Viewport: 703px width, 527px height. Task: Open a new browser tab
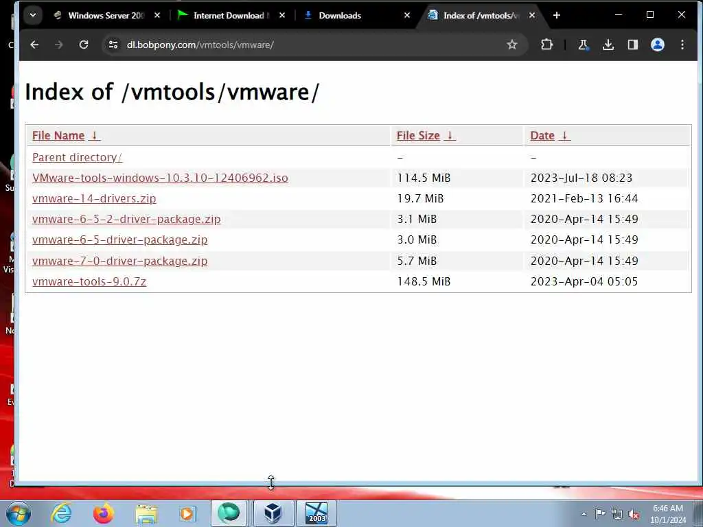tap(556, 15)
